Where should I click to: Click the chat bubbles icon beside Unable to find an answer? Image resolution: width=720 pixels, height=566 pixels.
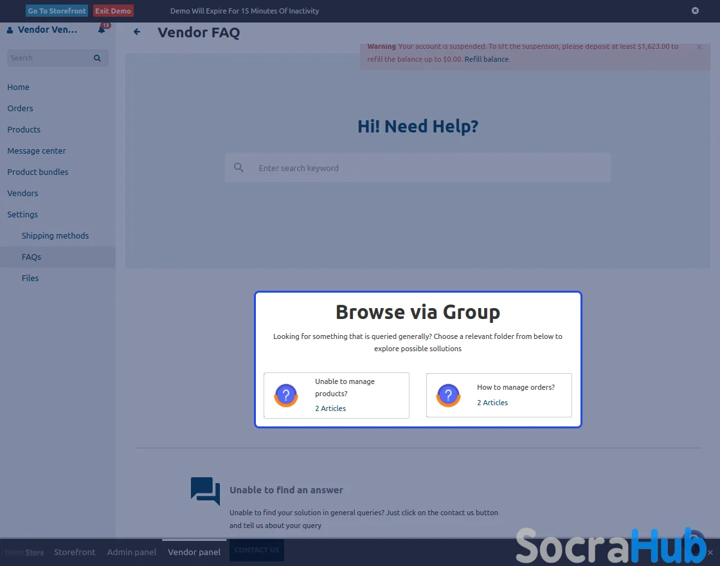pos(205,491)
